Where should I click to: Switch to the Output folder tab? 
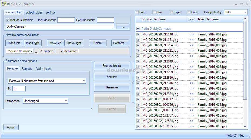coord(34,12)
